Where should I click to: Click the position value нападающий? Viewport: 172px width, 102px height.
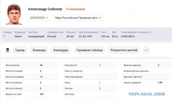pos(36,37)
